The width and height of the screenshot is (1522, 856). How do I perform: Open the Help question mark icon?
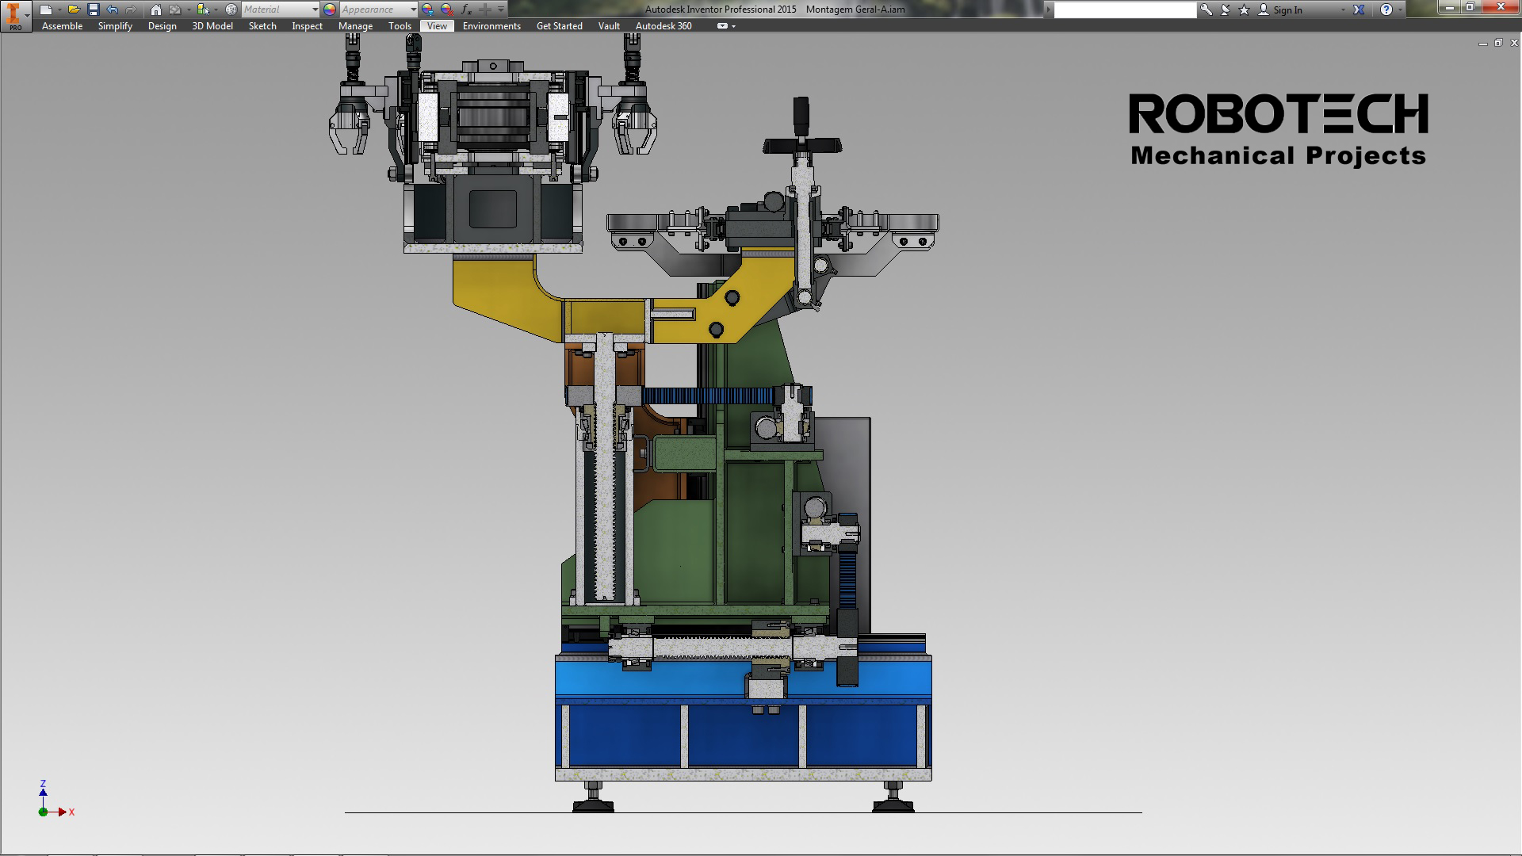tap(1386, 10)
